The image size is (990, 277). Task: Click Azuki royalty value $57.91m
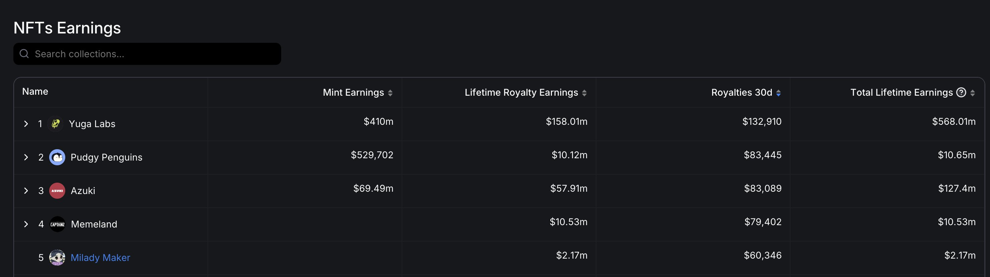569,188
